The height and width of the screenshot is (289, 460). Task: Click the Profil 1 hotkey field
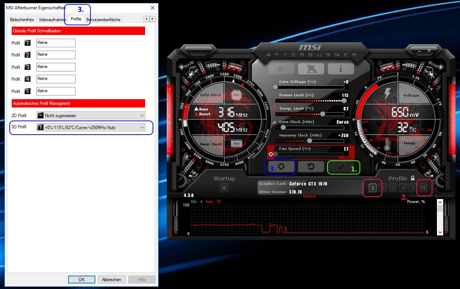[56, 43]
